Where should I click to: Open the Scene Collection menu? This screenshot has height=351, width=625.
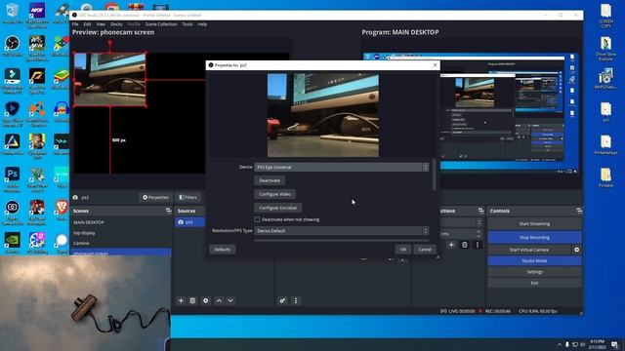[161, 24]
